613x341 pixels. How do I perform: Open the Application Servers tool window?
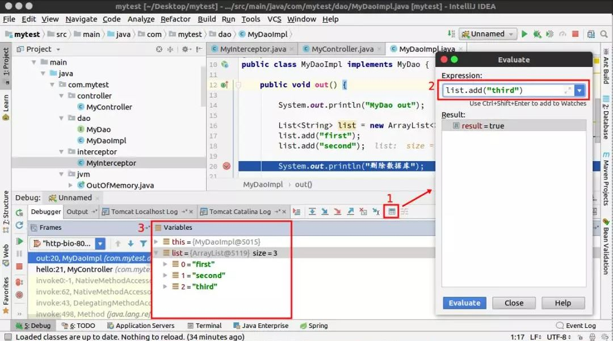click(x=141, y=326)
